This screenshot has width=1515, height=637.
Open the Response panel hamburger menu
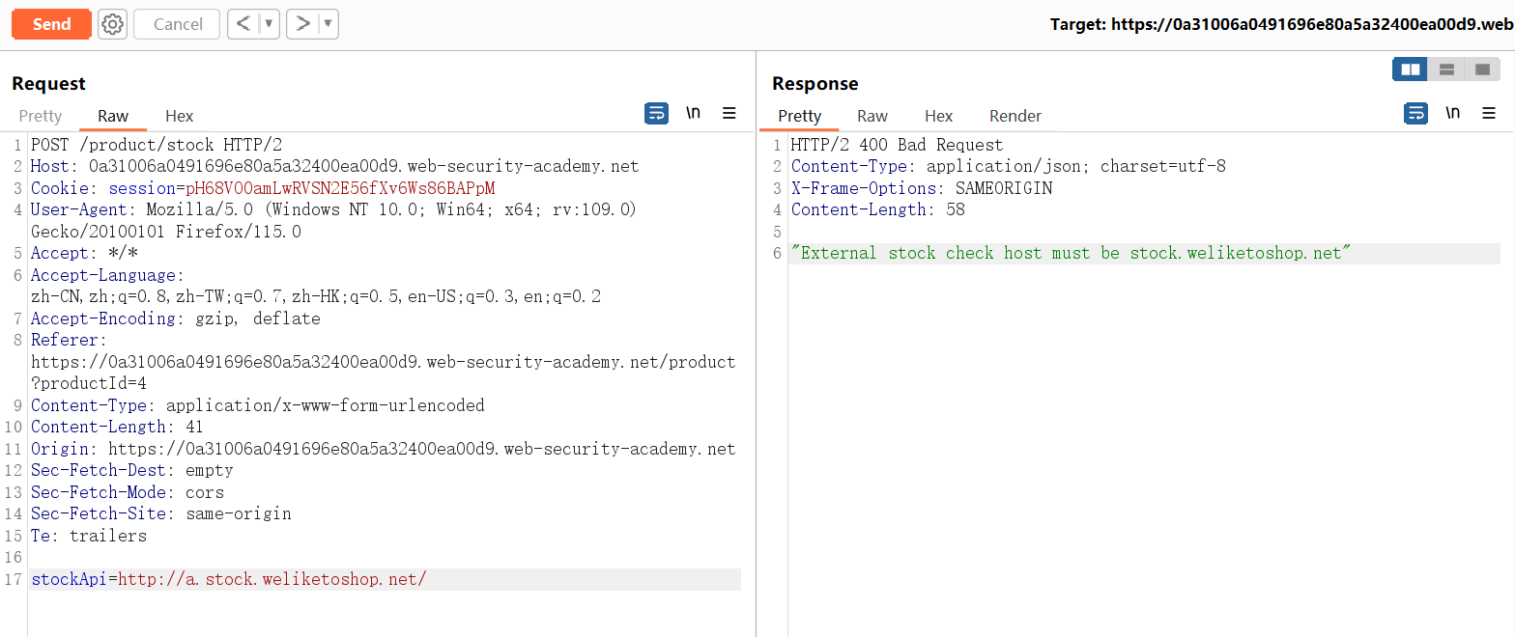pyautogui.click(x=1489, y=114)
